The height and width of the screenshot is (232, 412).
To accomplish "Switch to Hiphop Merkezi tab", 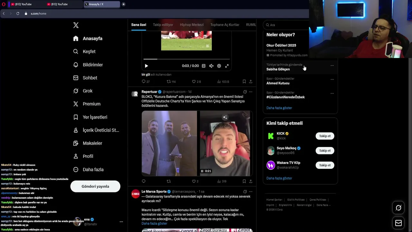I will click(192, 25).
